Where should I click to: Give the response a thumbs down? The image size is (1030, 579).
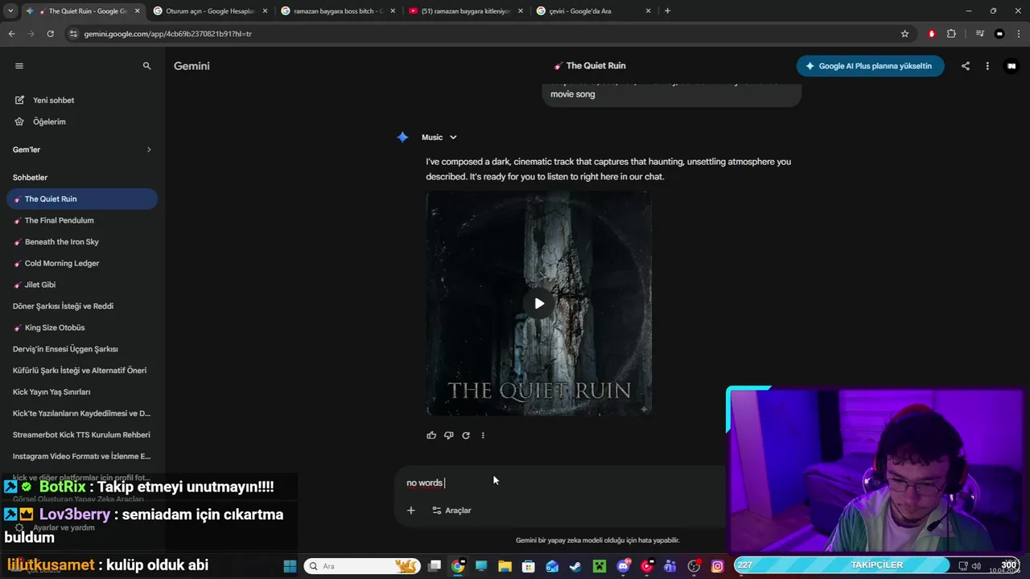[x=449, y=435]
